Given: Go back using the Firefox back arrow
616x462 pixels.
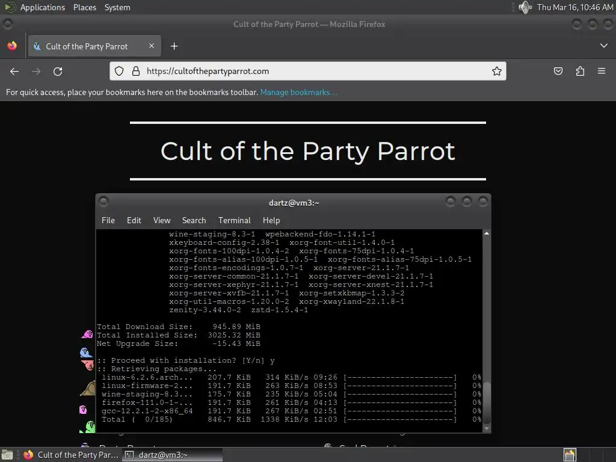Looking at the screenshot, I should 14,72.
